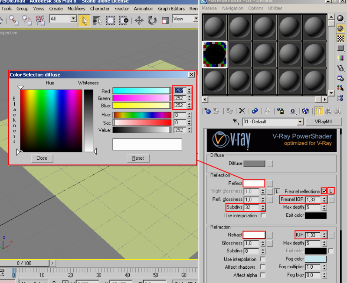This screenshot has height=283, width=347.
Task: Enable the Affect shadows checkbox
Action: (263, 267)
